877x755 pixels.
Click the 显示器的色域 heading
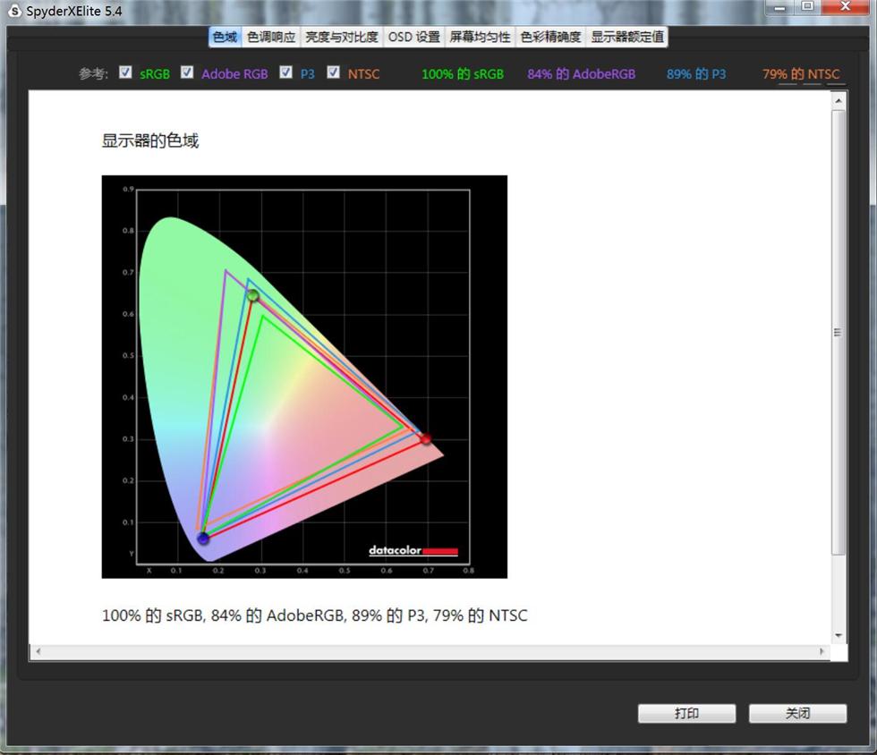click(x=150, y=140)
